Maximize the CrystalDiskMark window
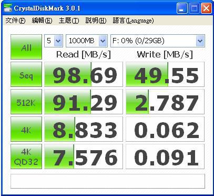Image resolution: width=214 pixels, height=196 pixels. click(194, 8)
